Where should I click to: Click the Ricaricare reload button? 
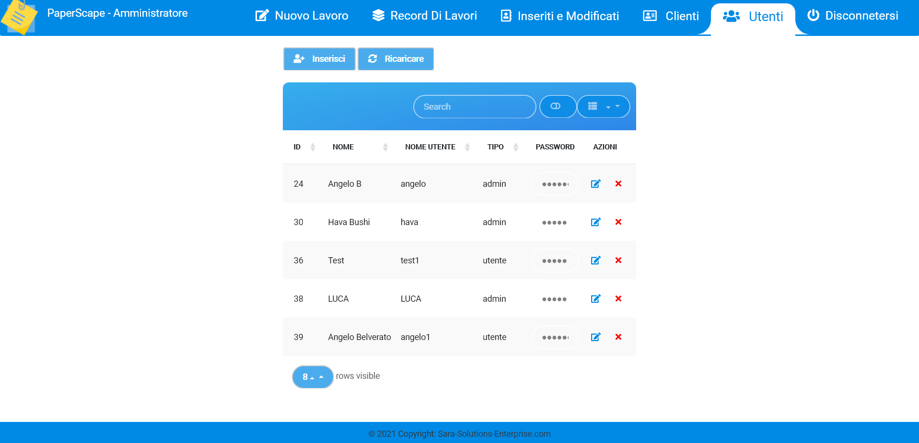pos(396,59)
